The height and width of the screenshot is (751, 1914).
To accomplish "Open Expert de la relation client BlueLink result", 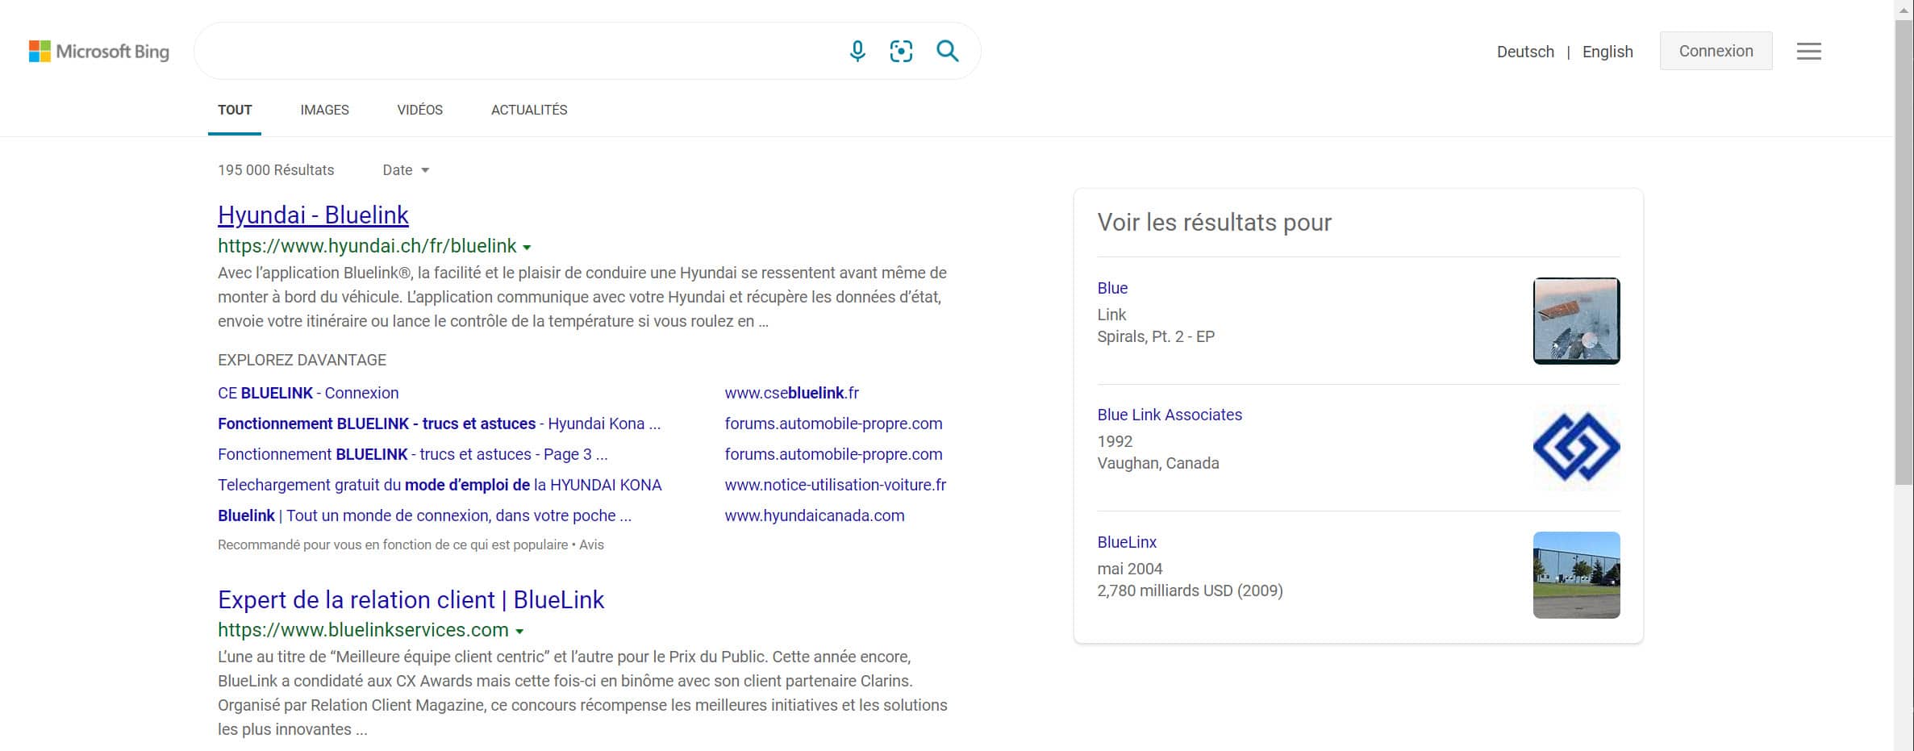I will (x=411, y=599).
